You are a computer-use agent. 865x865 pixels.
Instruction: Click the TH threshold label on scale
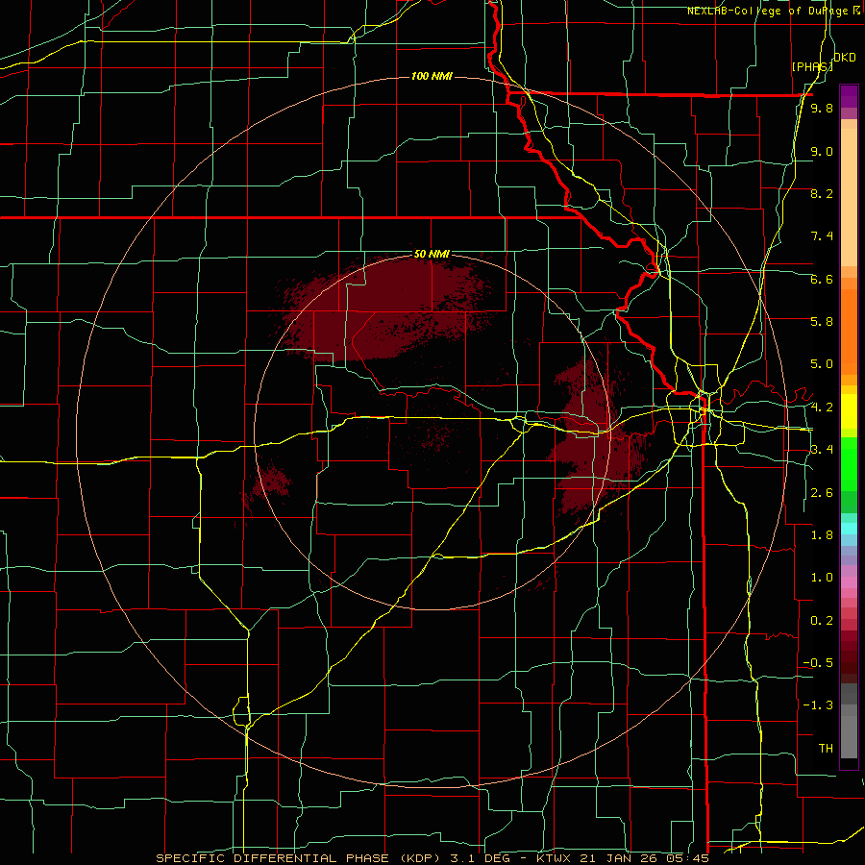826,749
